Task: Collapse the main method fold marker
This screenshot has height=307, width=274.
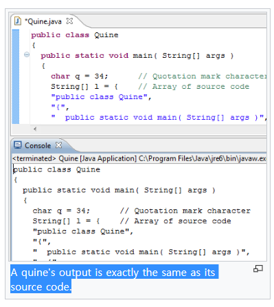Action: click(x=27, y=54)
